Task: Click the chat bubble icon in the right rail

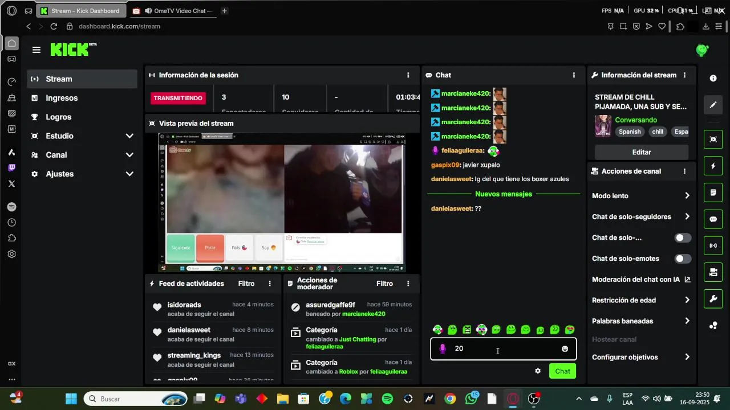Action: pos(713,219)
